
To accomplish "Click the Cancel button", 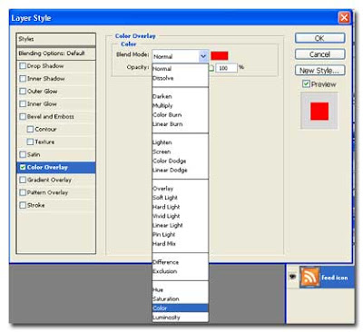I will (x=319, y=54).
